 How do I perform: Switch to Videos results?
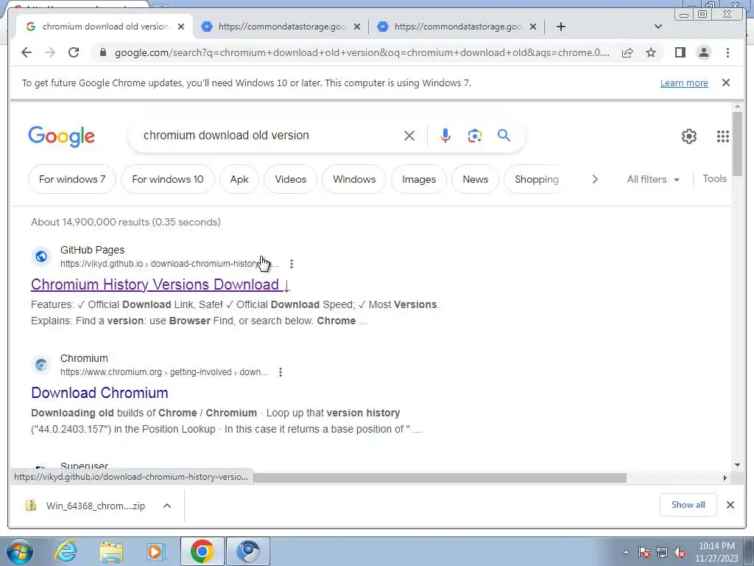click(290, 179)
